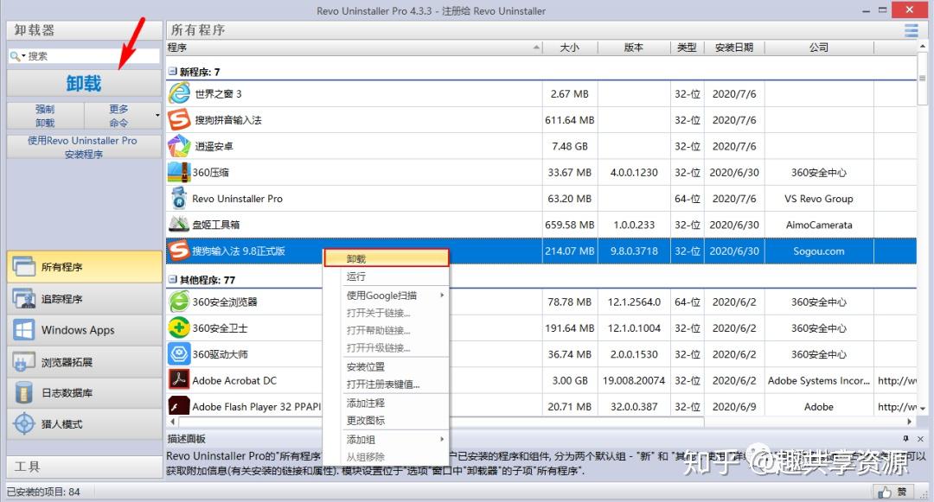Click the horizontal scrollbar right arrow
934x502 pixels.
[x=910, y=421]
